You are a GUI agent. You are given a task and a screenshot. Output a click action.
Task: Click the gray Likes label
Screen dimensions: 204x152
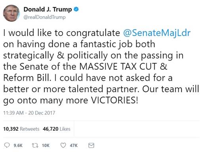65,129
